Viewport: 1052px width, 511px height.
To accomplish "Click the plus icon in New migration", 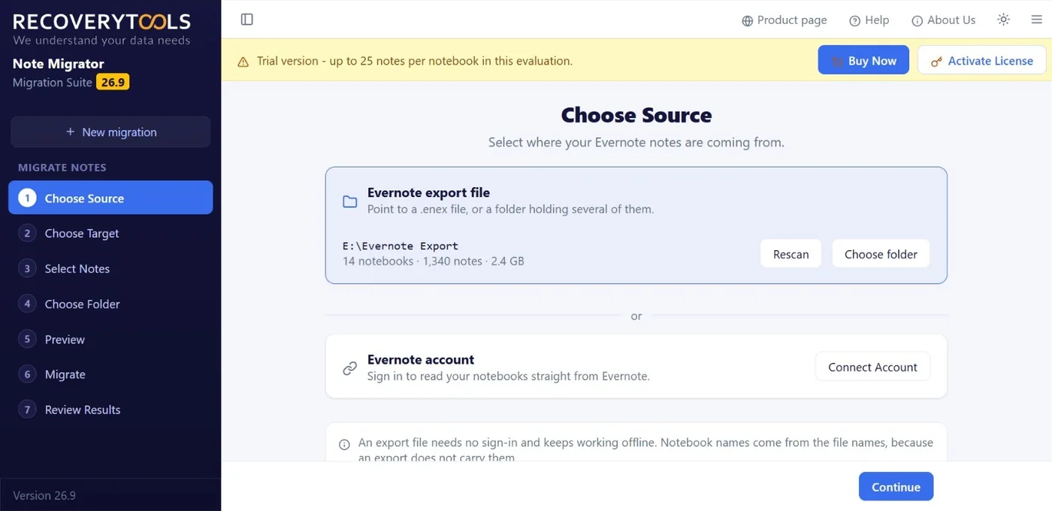I will (x=70, y=132).
